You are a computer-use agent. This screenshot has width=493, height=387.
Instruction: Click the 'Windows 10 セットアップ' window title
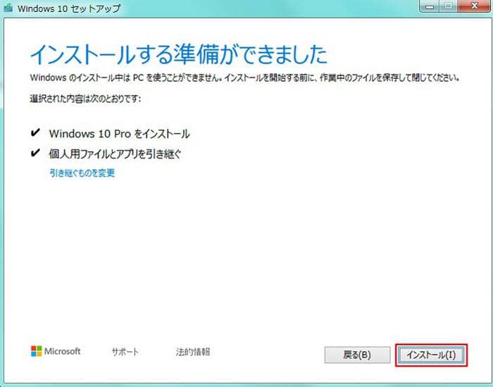coord(69,8)
